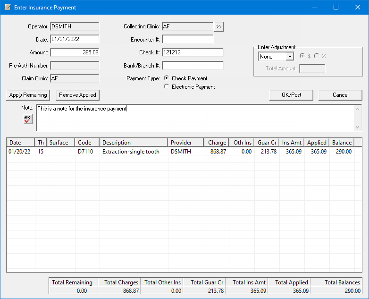Screen dimensions: 369x299
Task: Sort by the Date column header
Action: click(20, 142)
